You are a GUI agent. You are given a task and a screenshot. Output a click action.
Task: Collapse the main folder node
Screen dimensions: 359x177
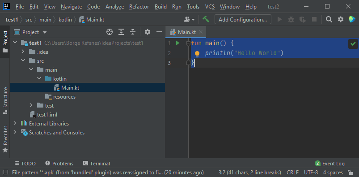coord(31,69)
